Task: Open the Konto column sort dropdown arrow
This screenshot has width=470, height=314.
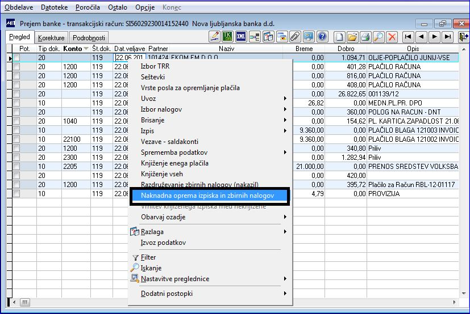Action: pos(86,49)
